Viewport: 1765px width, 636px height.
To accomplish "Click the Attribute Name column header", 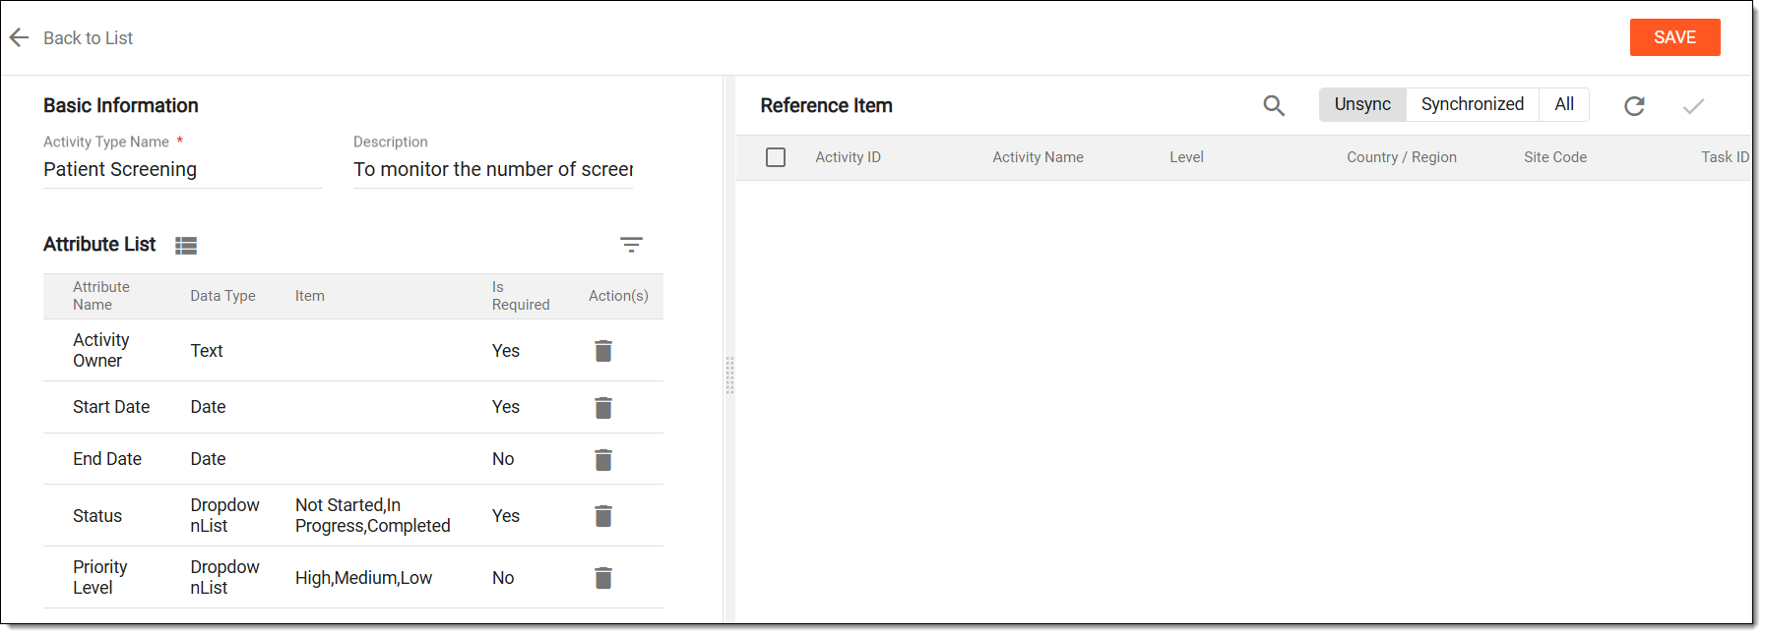I will [101, 296].
